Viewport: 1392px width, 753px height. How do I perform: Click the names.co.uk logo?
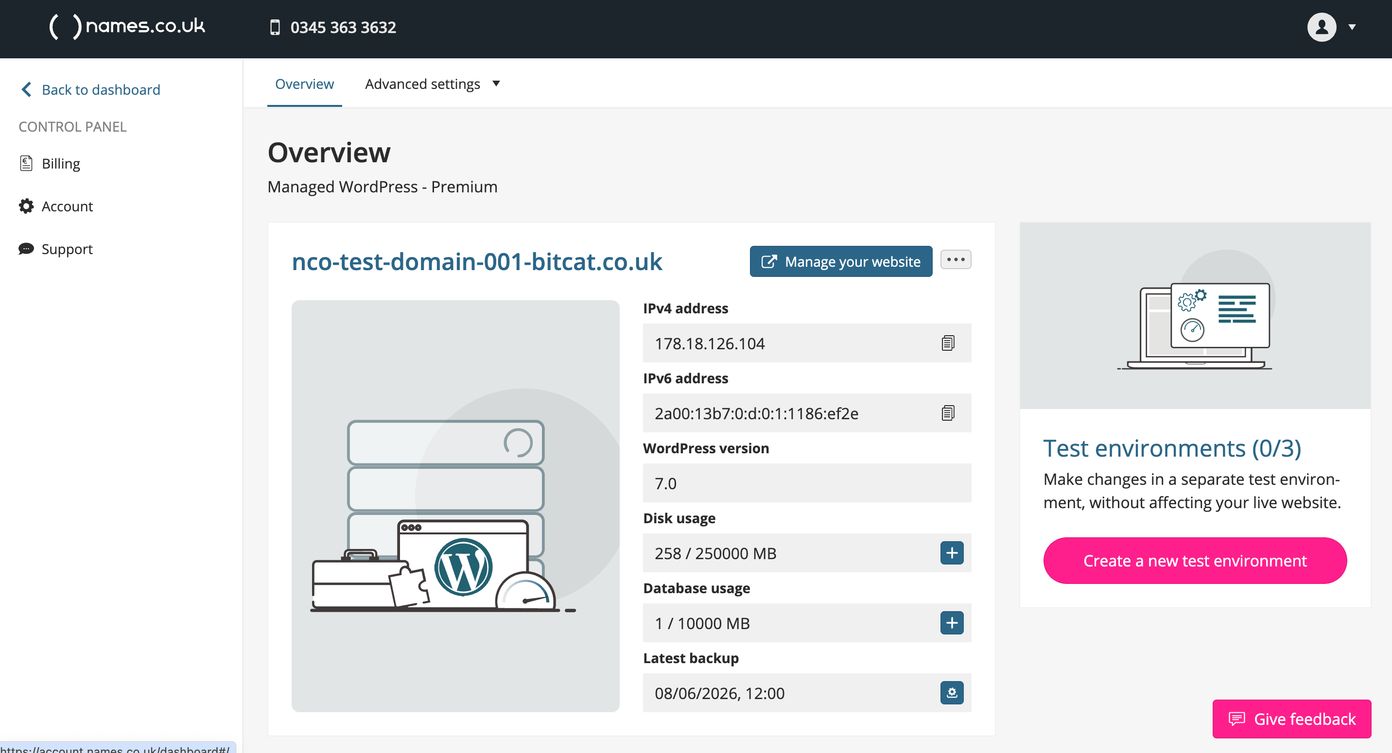127,26
